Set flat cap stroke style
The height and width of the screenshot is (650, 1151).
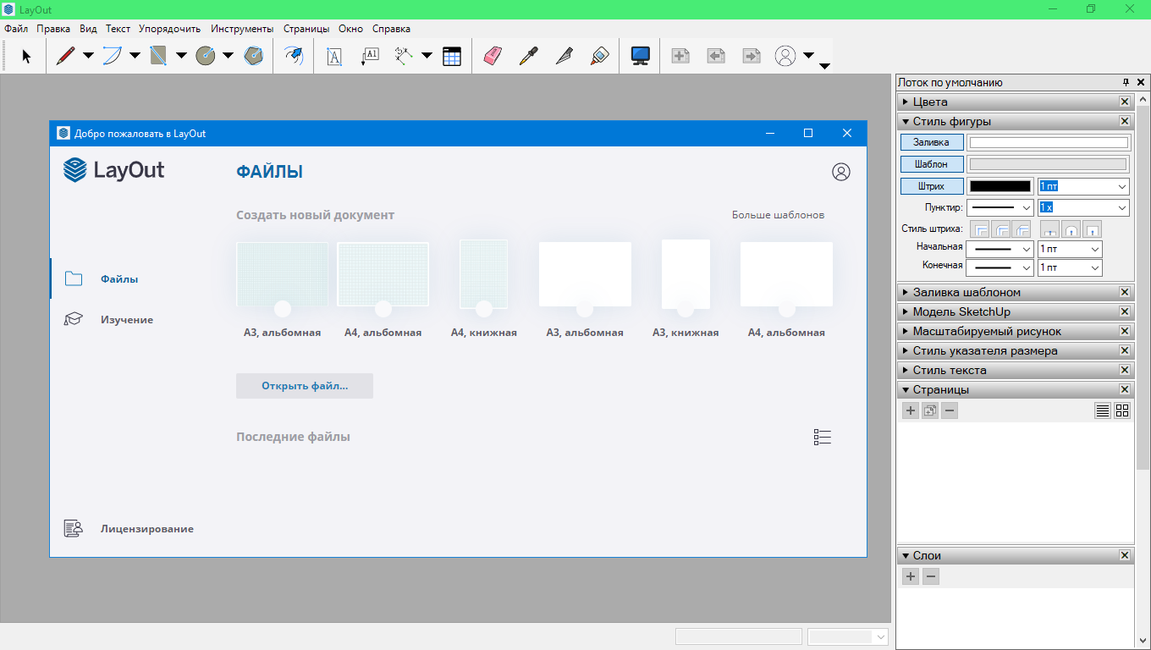(1049, 229)
